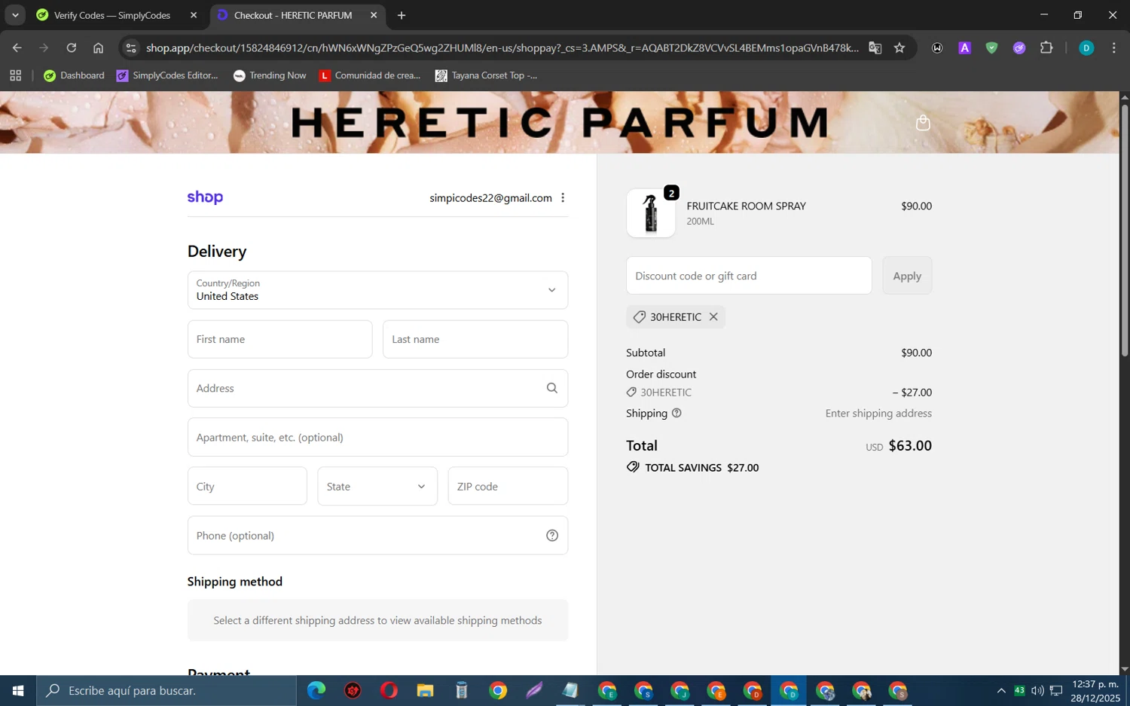This screenshot has width=1130, height=706.
Task: Open Dashboard bookmark
Action: coord(74,75)
